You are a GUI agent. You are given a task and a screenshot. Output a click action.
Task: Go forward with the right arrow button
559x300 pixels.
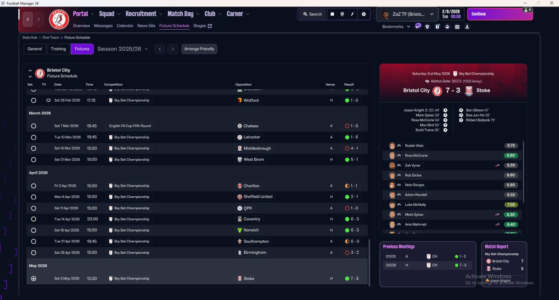pos(39,19)
